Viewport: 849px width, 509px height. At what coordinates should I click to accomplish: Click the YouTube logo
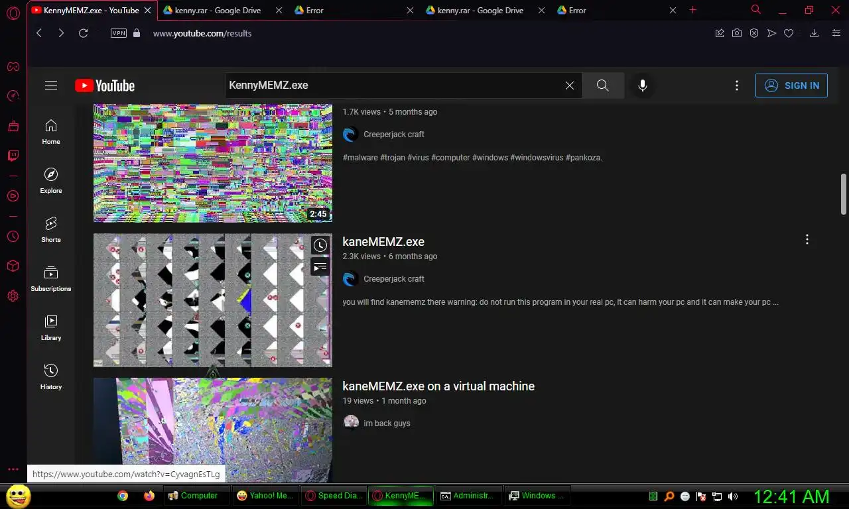[x=105, y=85]
